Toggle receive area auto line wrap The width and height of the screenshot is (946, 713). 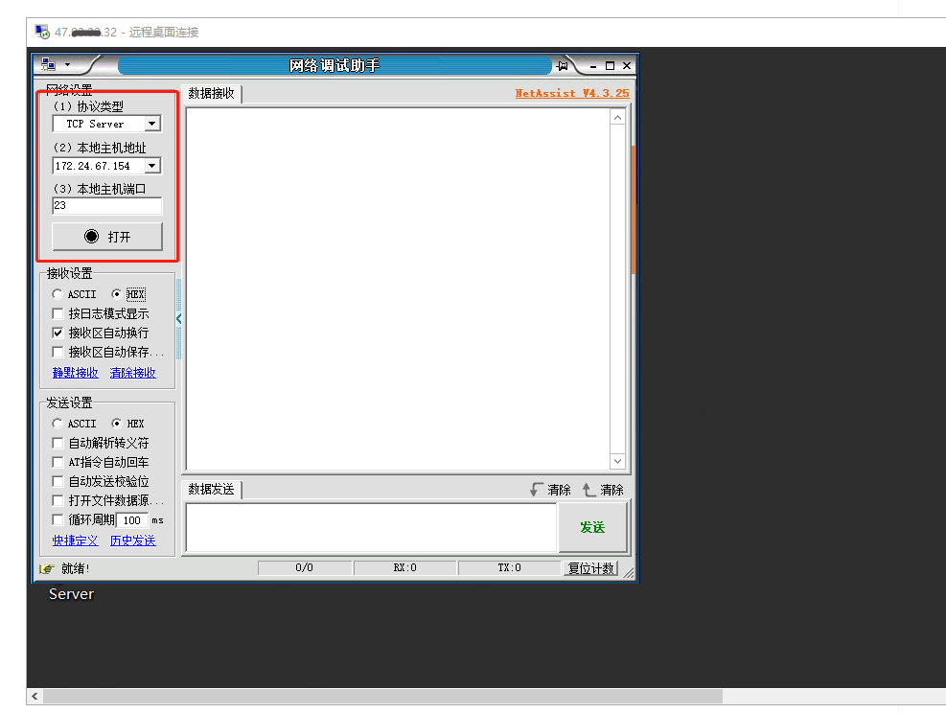tap(58, 333)
